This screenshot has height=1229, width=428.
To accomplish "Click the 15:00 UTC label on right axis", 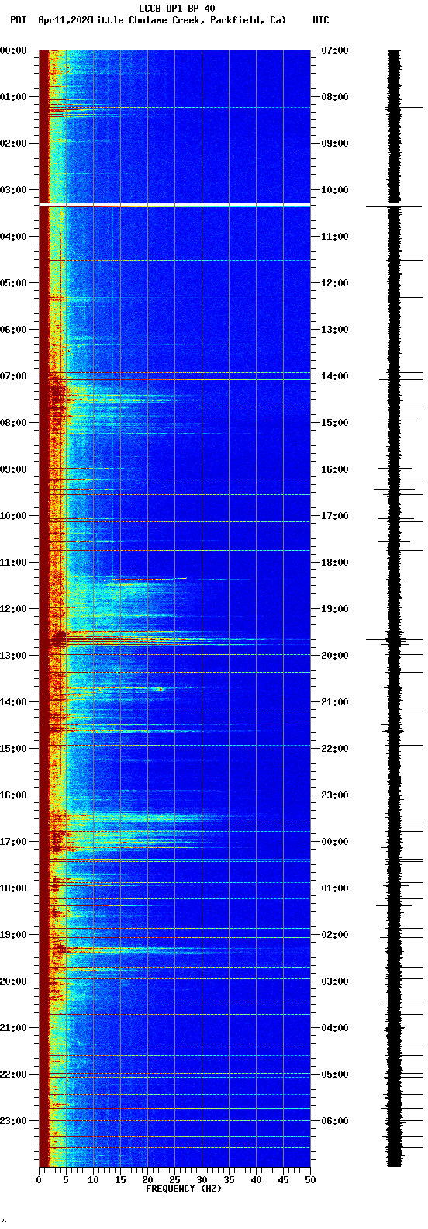I will 335,423.
